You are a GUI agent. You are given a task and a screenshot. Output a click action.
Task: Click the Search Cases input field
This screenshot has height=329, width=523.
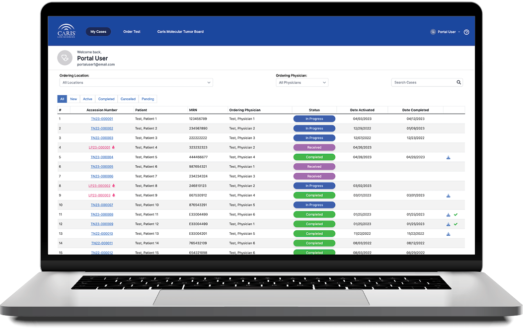[422, 82]
